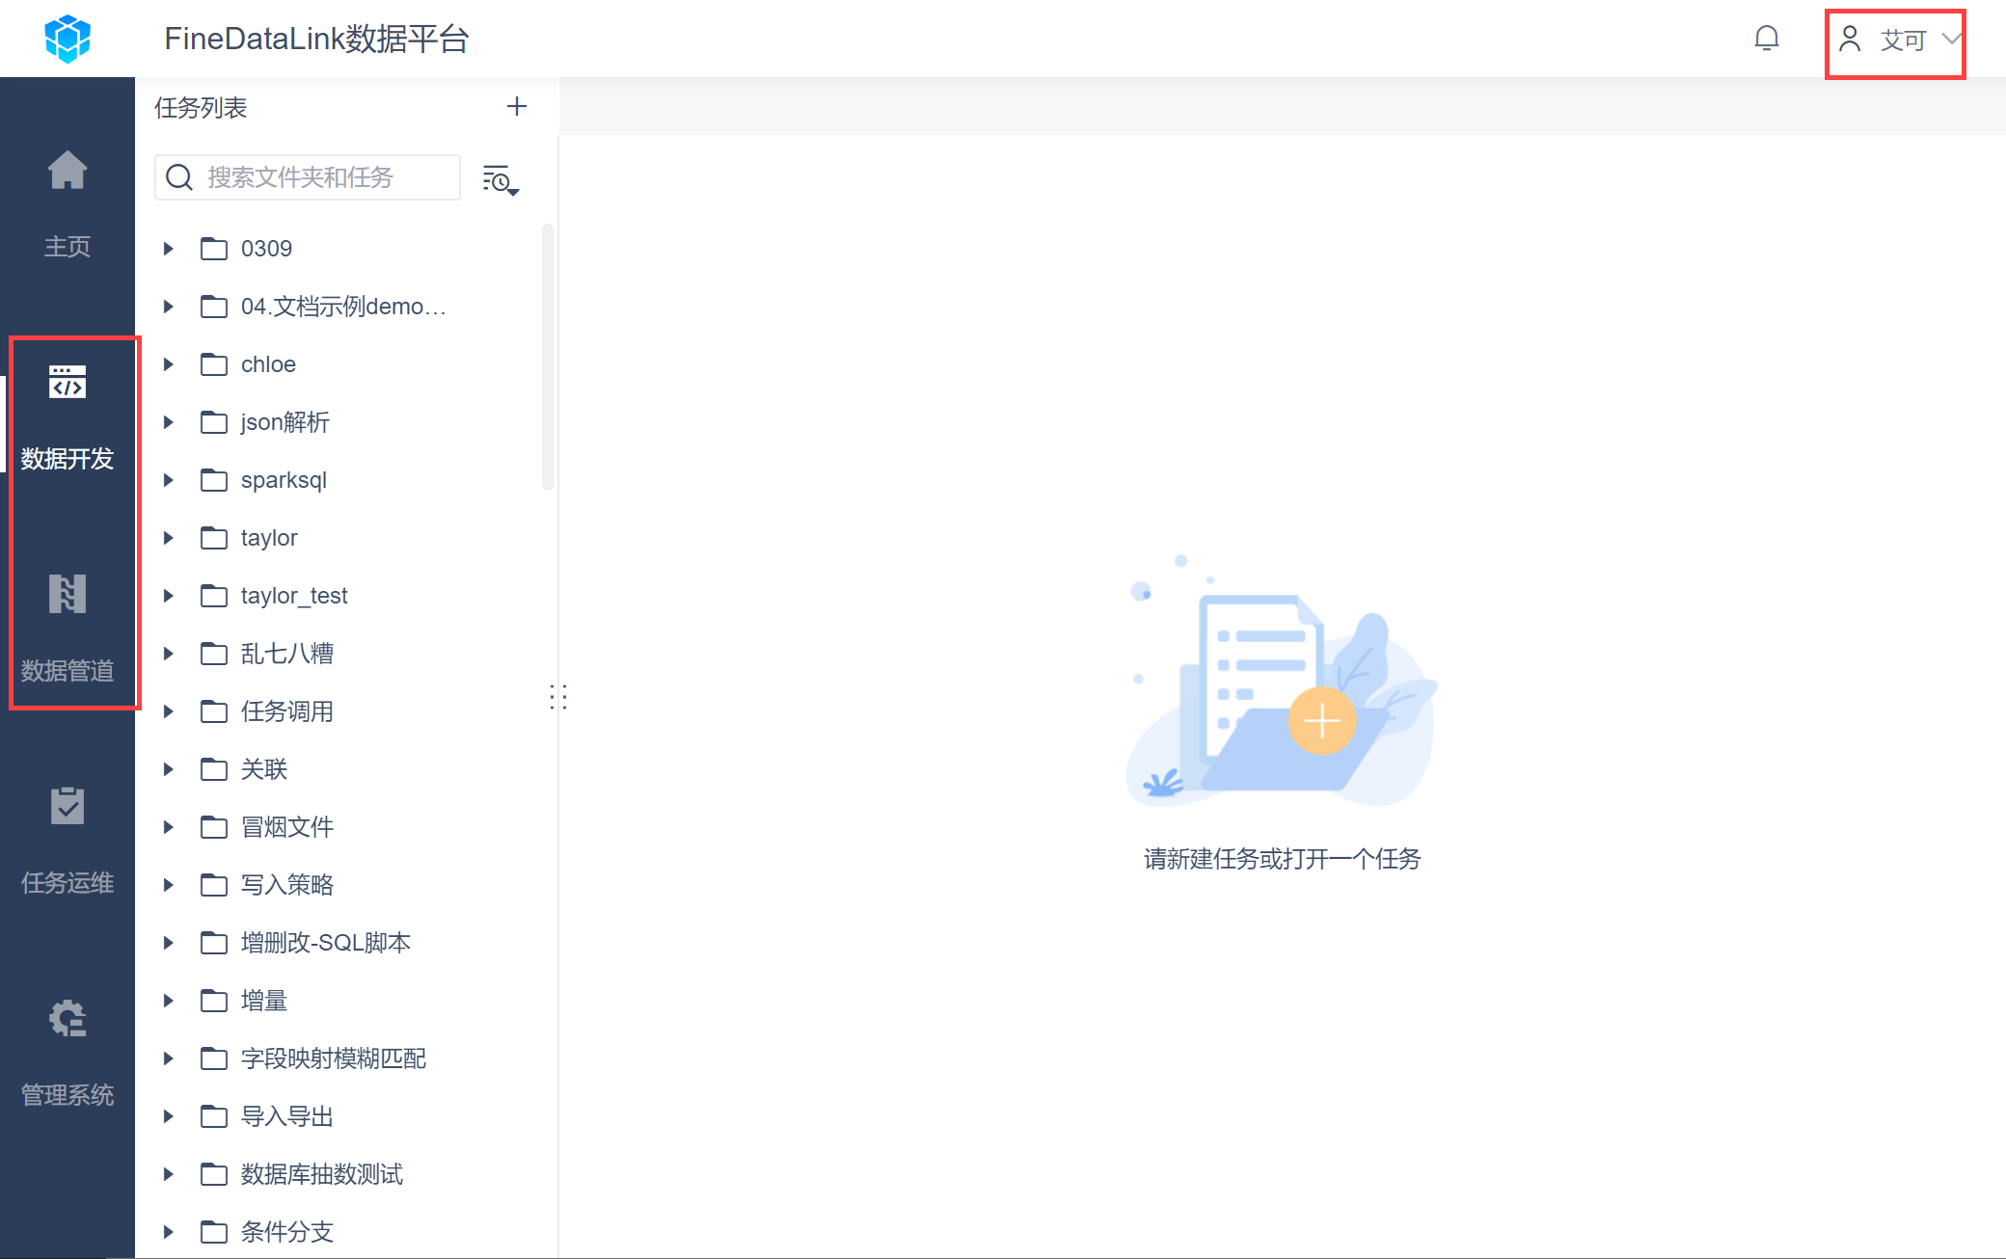This screenshot has height=1259, width=2006.
Task: Expand the chloe folder arrow
Action: click(x=168, y=364)
